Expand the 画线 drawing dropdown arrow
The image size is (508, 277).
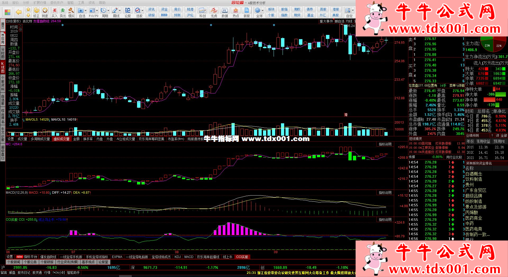click(x=120, y=11)
